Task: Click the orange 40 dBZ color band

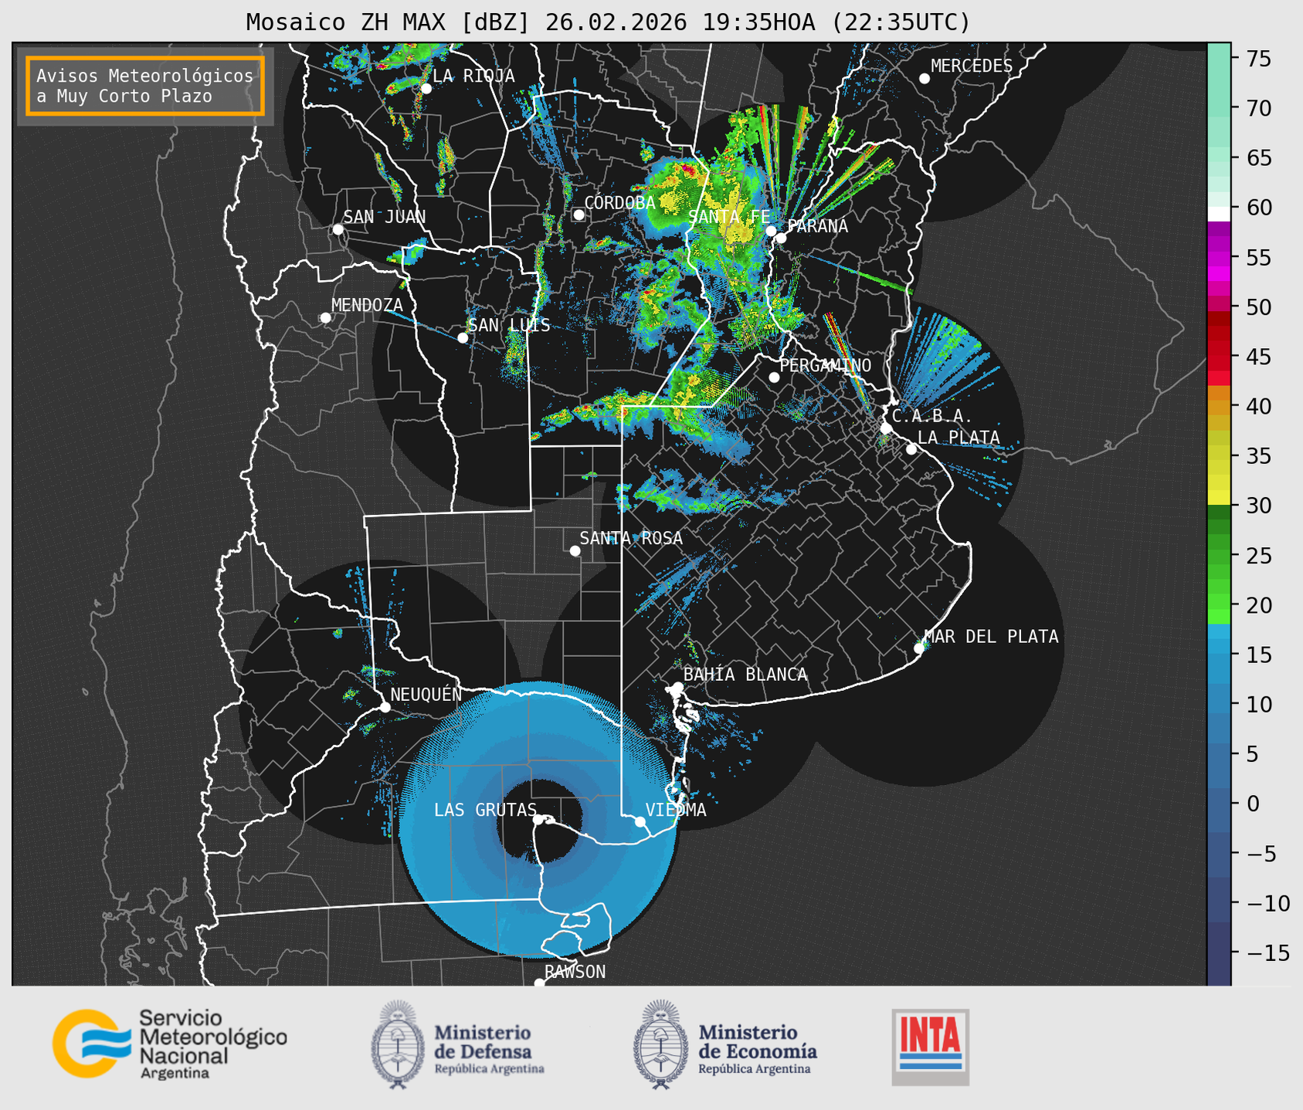Action: [x=1219, y=407]
